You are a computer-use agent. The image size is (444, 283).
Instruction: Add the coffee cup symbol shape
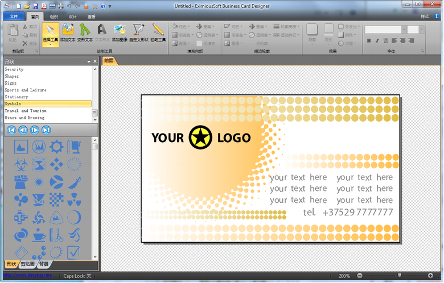click(39, 235)
